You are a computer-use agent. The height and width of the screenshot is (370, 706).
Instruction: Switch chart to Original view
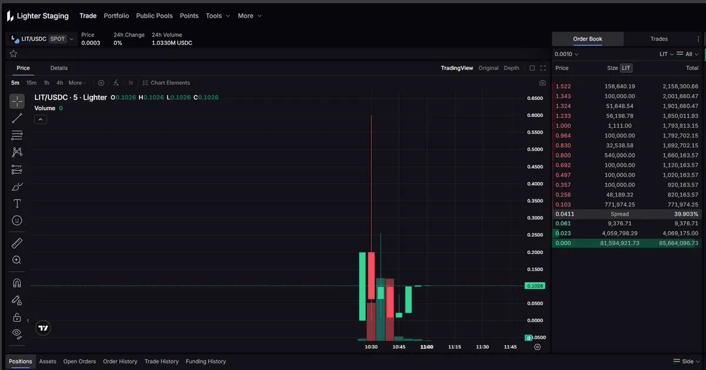pos(488,68)
